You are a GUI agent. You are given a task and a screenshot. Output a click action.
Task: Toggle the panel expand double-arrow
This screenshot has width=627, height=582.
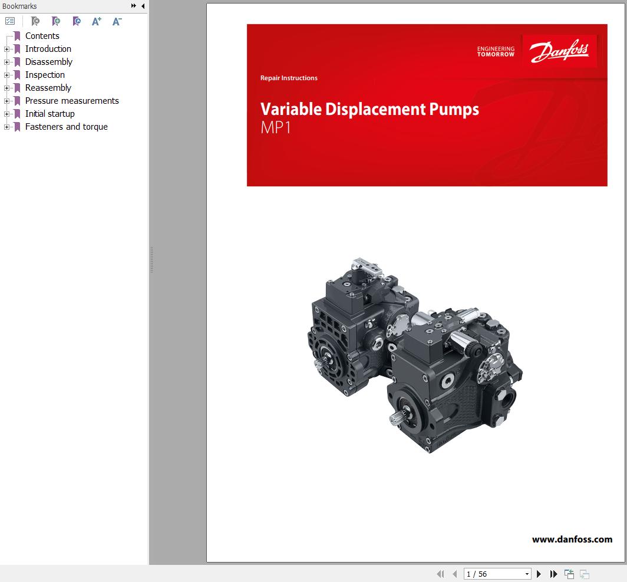coord(133,5)
